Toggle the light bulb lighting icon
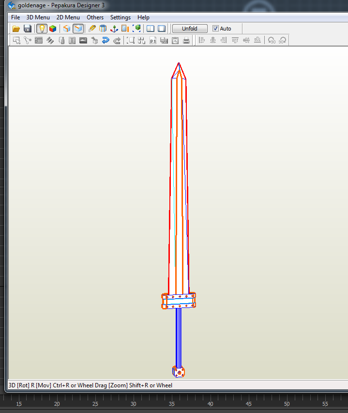 click(x=42, y=29)
